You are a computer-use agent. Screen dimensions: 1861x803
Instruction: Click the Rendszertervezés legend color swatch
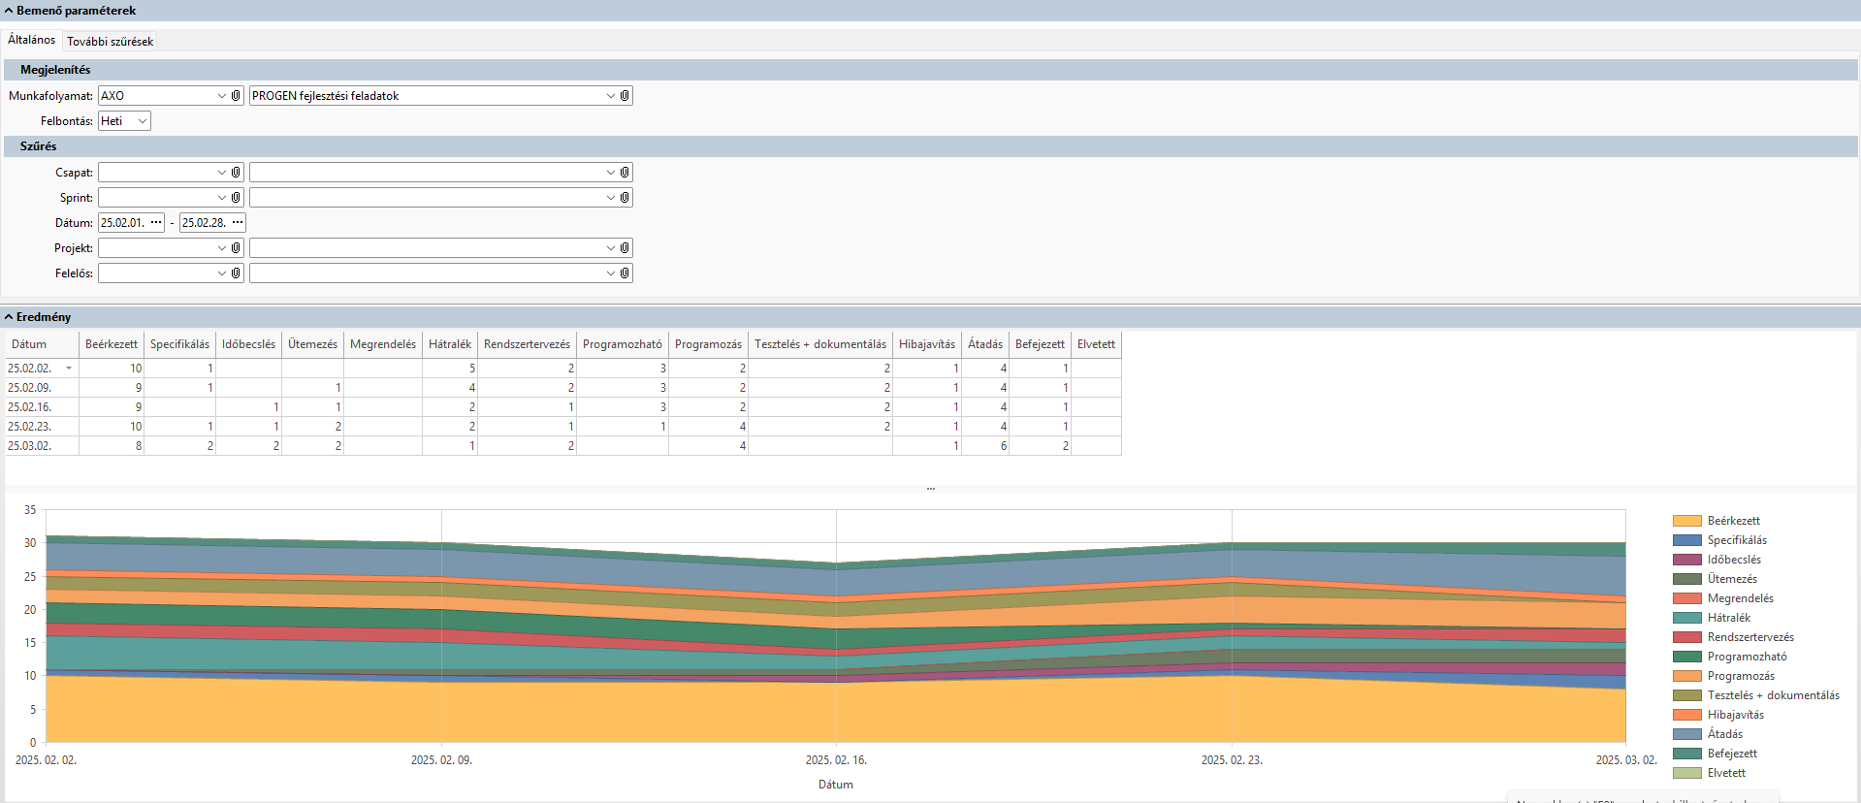tap(1687, 637)
